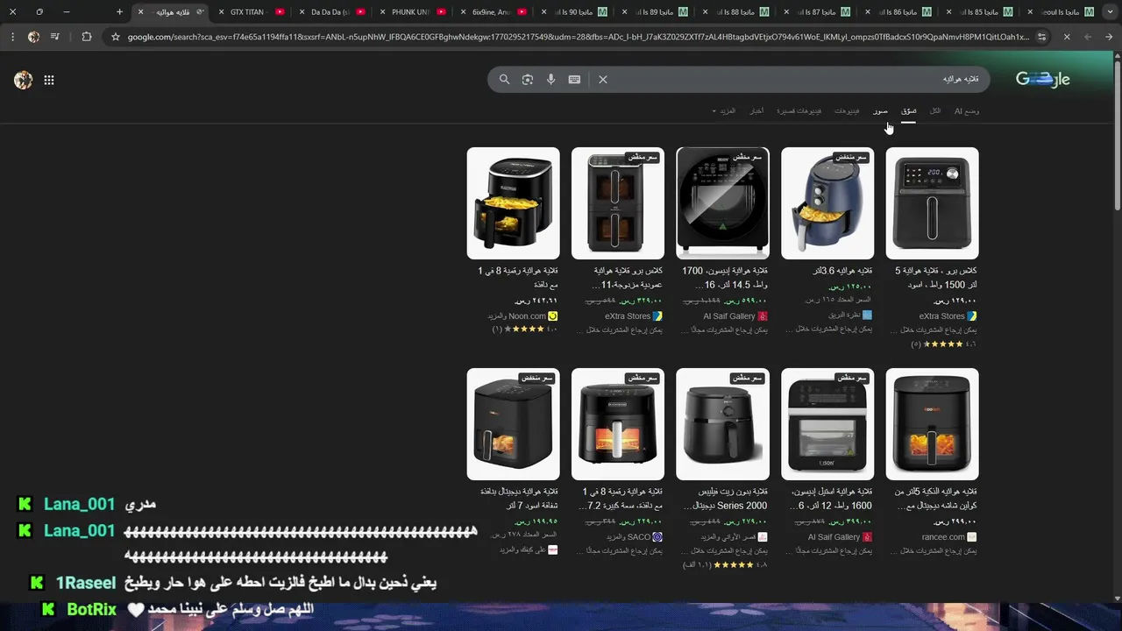Open the أخبار news tab
The height and width of the screenshot is (631, 1122).
756,111
